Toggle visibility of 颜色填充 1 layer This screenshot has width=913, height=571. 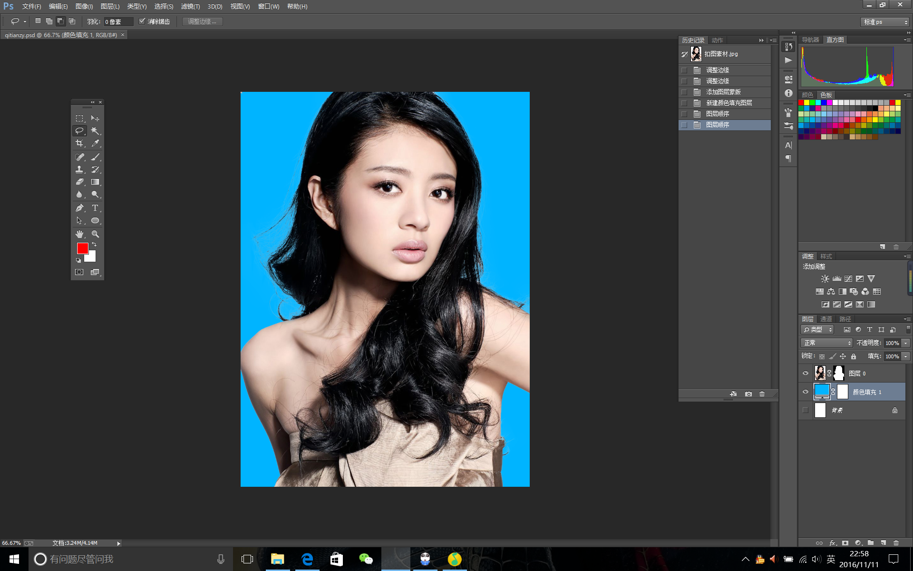(x=806, y=392)
